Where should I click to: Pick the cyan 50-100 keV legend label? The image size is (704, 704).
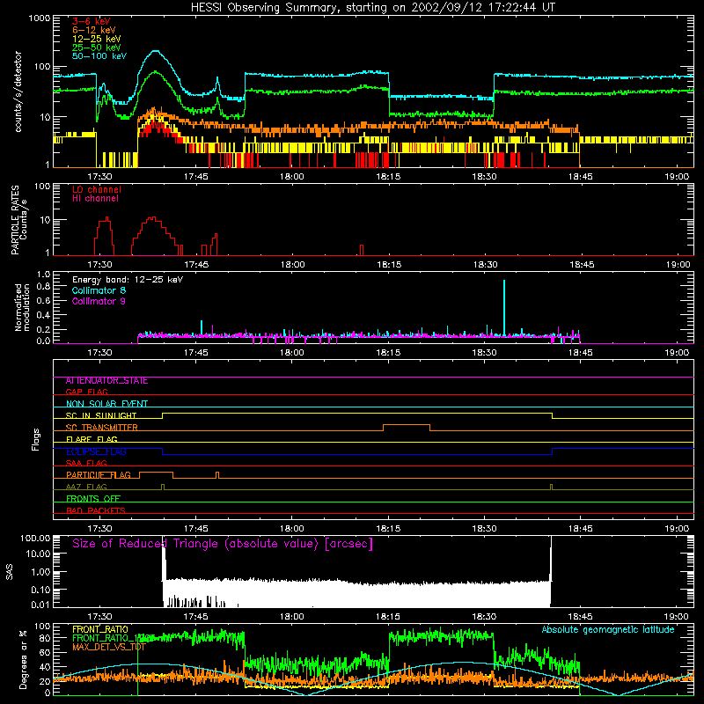tap(99, 56)
